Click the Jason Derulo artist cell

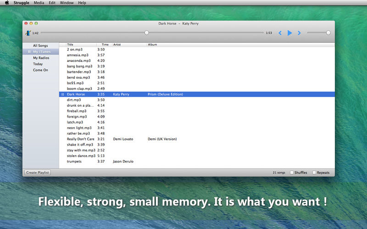click(123, 162)
